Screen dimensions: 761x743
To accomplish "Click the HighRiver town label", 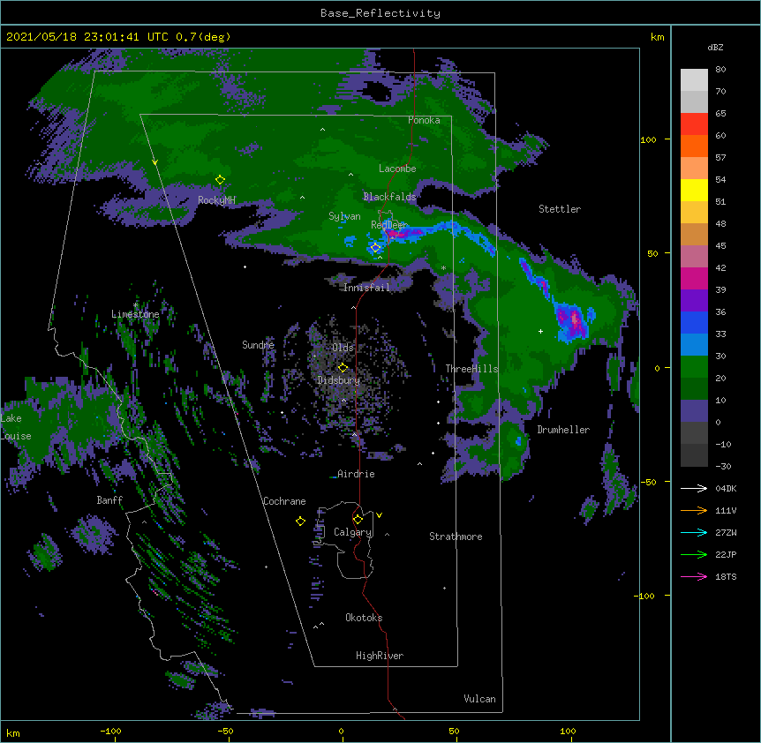I will (x=380, y=656).
